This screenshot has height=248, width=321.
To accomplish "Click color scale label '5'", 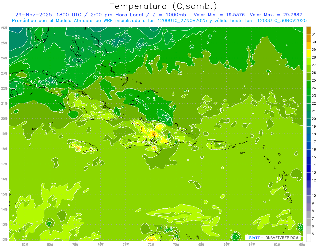I will coord(313,234).
